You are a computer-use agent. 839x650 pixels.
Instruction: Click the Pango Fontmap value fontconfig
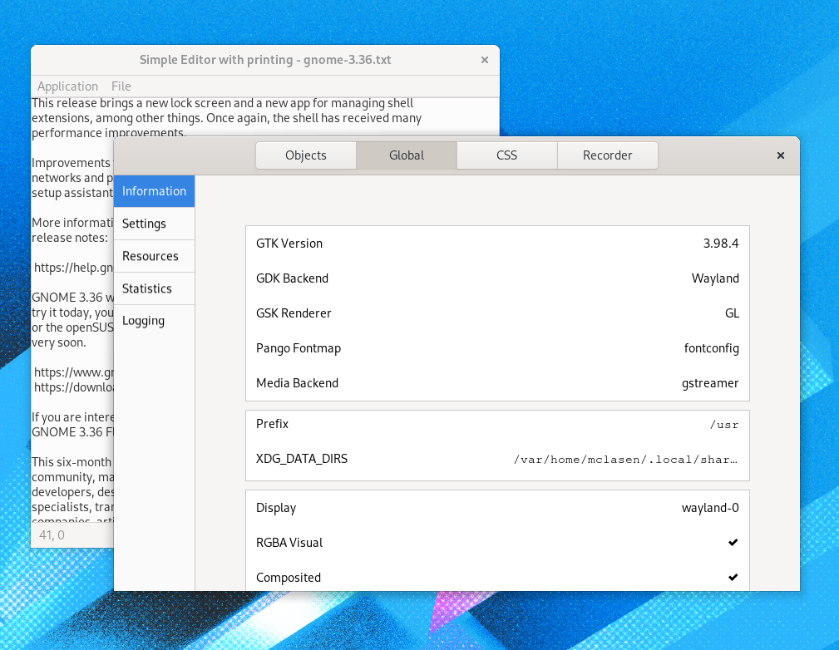click(711, 348)
